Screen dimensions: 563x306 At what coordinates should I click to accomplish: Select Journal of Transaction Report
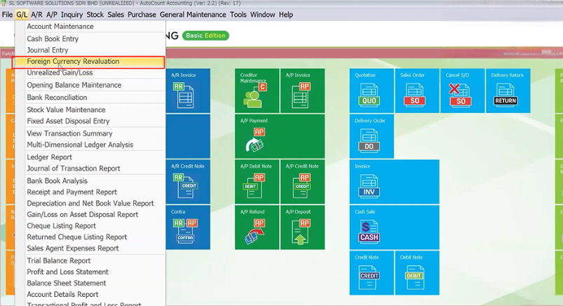pos(90,168)
